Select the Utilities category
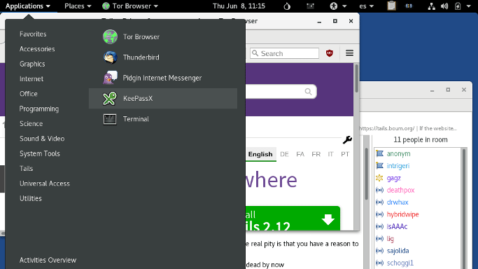Screen dimensions: 478x269 pos(31,198)
